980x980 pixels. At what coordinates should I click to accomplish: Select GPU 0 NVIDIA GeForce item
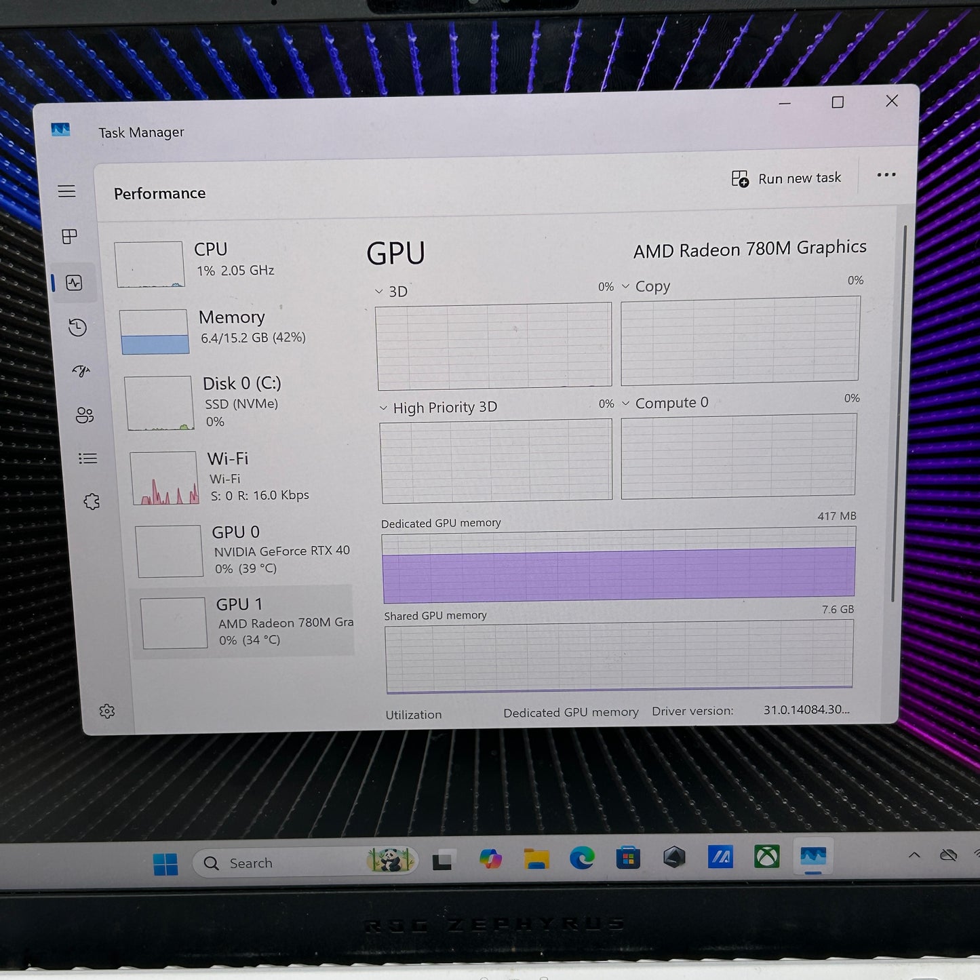(244, 550)
